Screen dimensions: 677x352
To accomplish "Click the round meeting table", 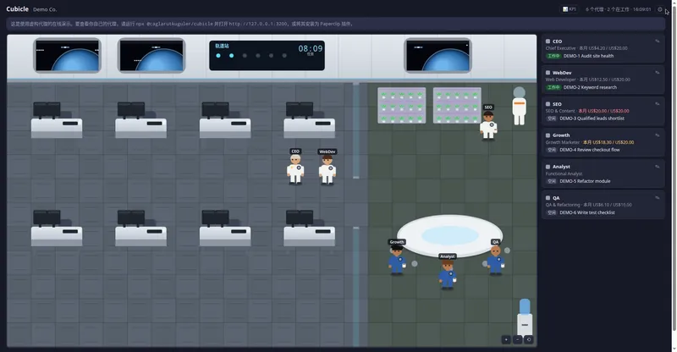I will [449, 236].
